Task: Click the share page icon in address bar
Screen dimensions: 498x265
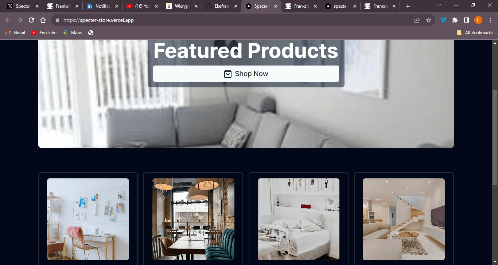Action: tap(417, 20)
